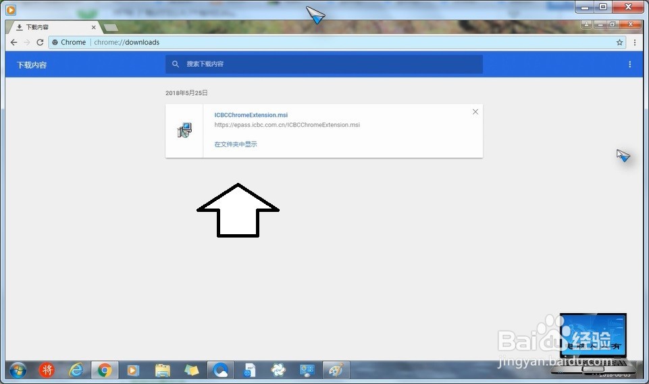The width and height of the screenshot is (649, 384).
Task: Maximize the outer player window
Action: point(603,7)
